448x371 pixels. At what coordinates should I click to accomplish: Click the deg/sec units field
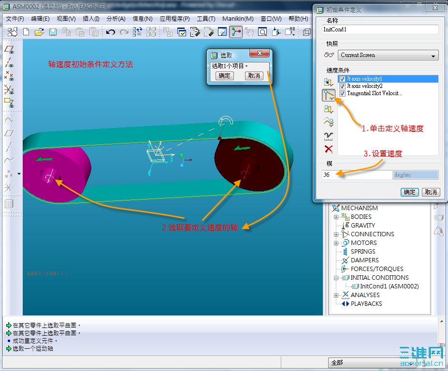[416, 175]
